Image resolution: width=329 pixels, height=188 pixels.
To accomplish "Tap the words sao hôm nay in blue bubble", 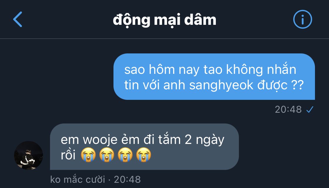I will pos(162,70).
